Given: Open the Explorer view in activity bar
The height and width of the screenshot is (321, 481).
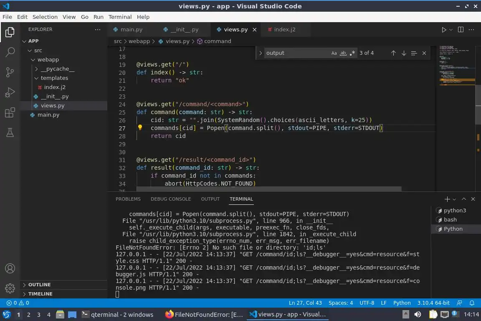Looking at the screenshot, I should pos(10,32).
